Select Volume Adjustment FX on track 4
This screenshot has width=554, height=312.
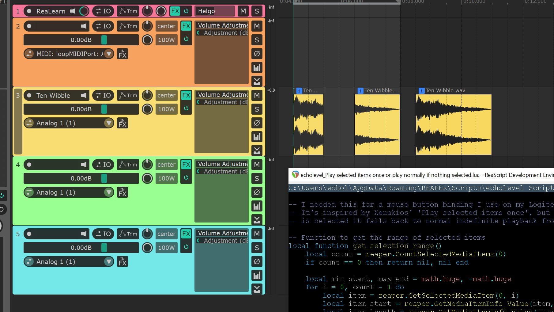(222, 164)
